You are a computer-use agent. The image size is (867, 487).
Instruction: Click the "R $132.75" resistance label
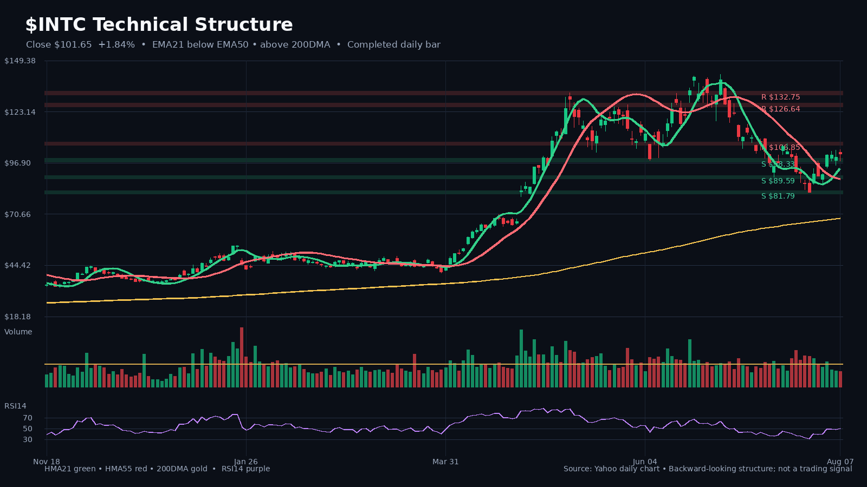[780, 97]
